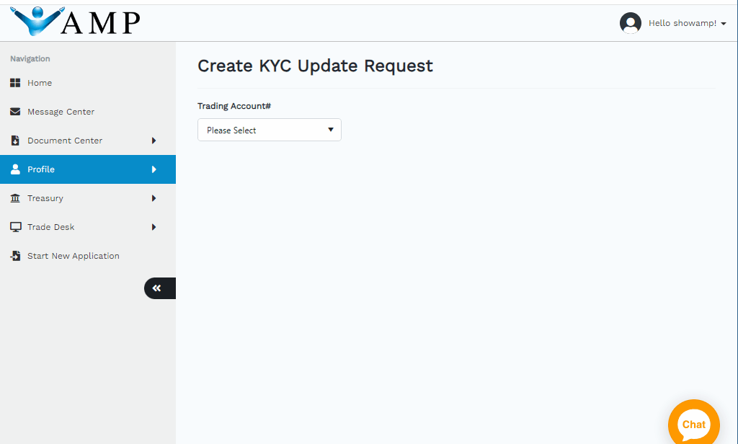Click the AMP logo
The image size is (738, 444).
click(76, 22)
